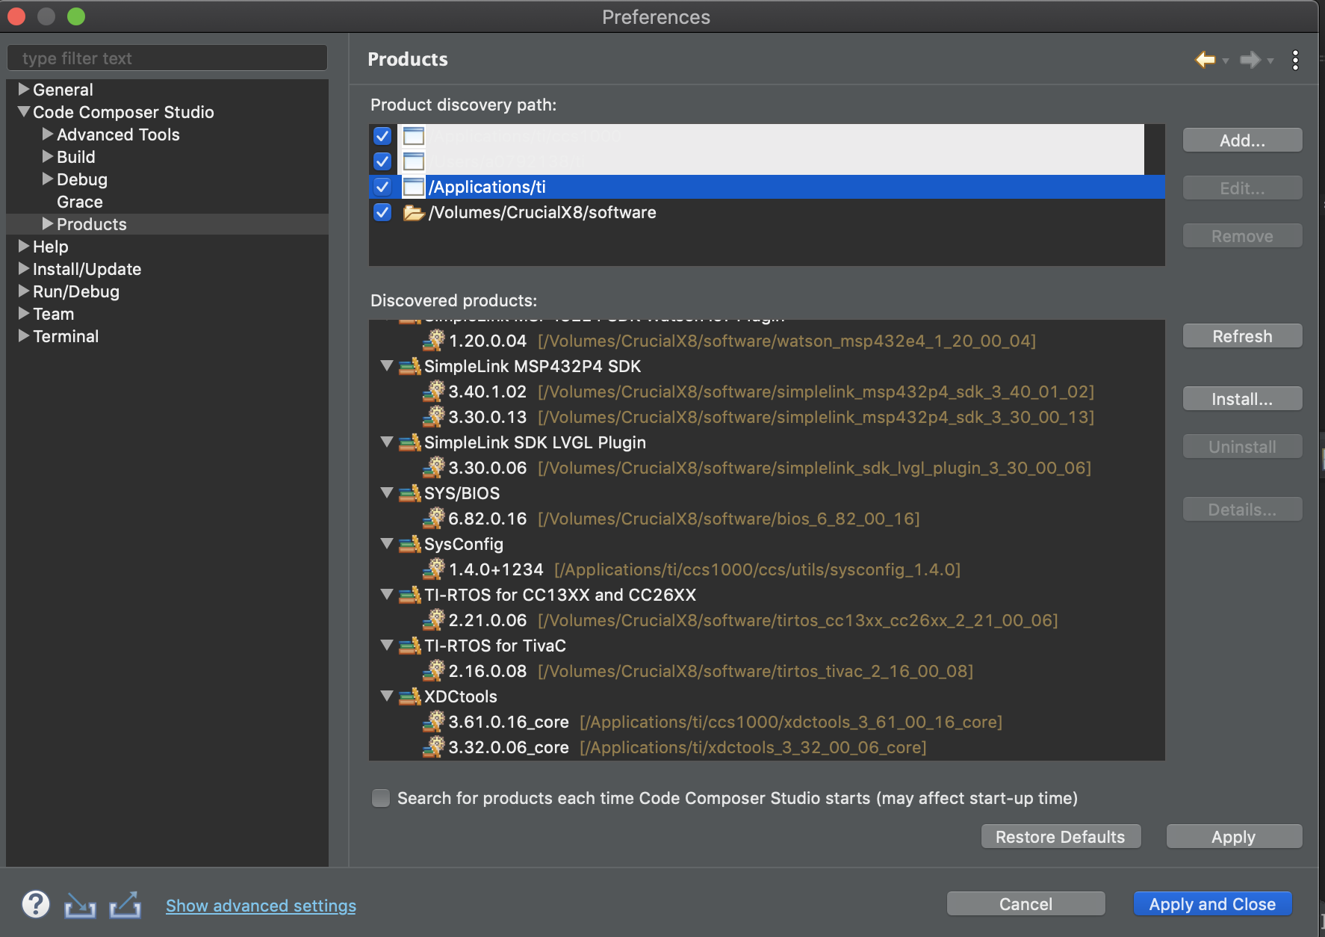1325x937 pixels.
Task: Click the version icon for 1.4.0+1234
Action: (434, 569)
